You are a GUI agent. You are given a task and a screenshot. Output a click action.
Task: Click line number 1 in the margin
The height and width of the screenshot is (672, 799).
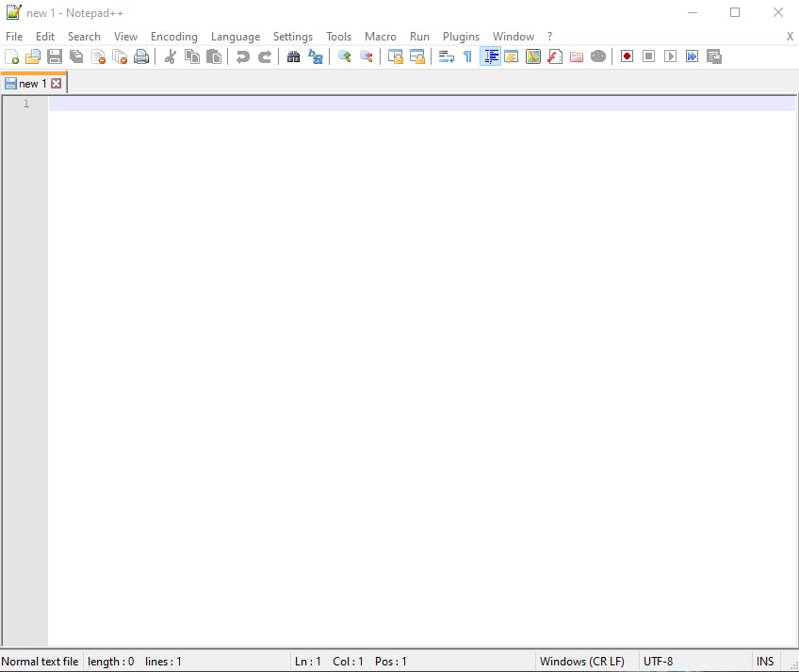click(x=26, y=104)
